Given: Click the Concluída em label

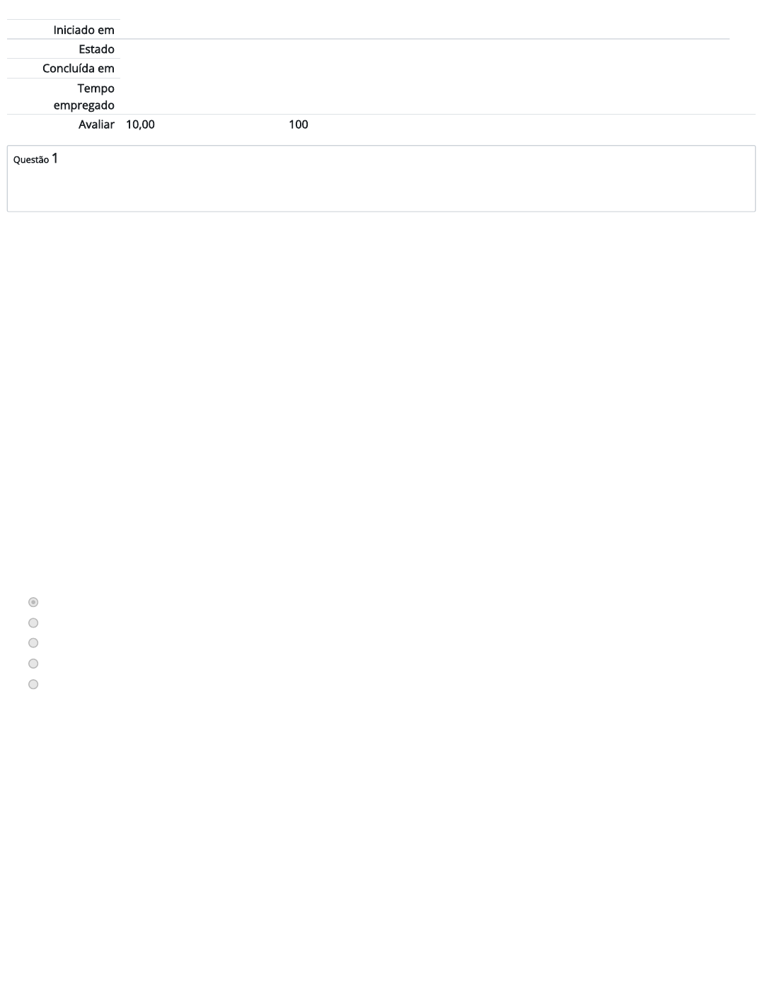Looking at the screenshot, I should [x=78, y=68].
